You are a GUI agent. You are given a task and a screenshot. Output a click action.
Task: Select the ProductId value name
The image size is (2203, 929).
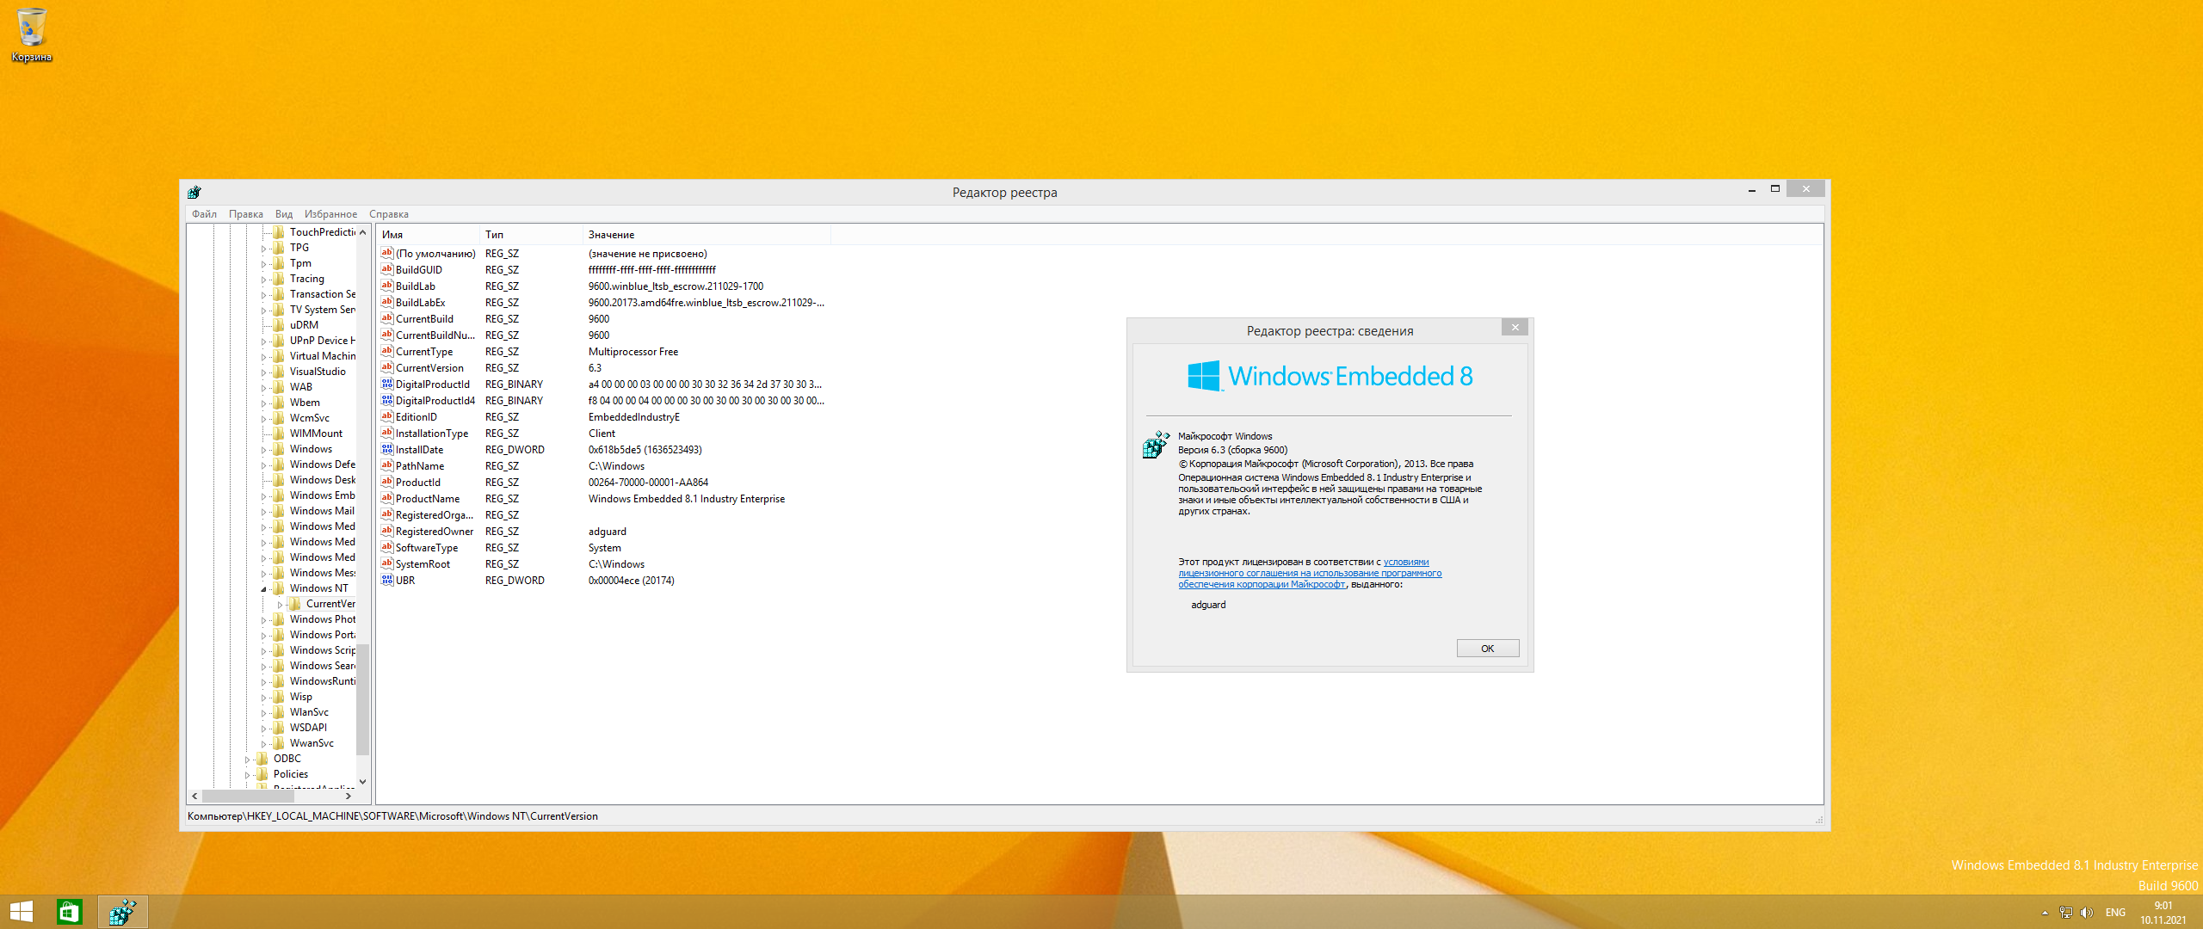click(418, 483)
